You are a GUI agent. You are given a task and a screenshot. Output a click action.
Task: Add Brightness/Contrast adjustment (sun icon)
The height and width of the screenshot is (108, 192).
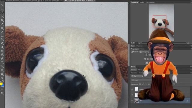[x=147, y=55]
